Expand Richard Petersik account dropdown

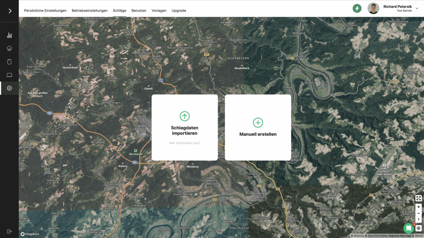click(417, 9)
